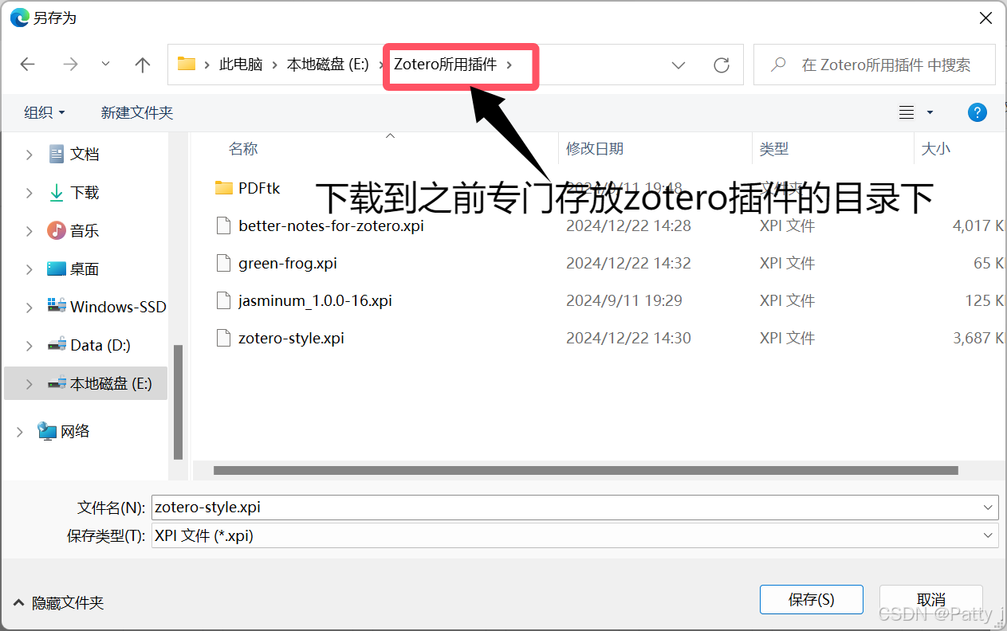This screenshot has height=631, width=1007.
Task: Expand the chevron after Zotero所用插件 breadcrumb
Action: click(509, 65)
